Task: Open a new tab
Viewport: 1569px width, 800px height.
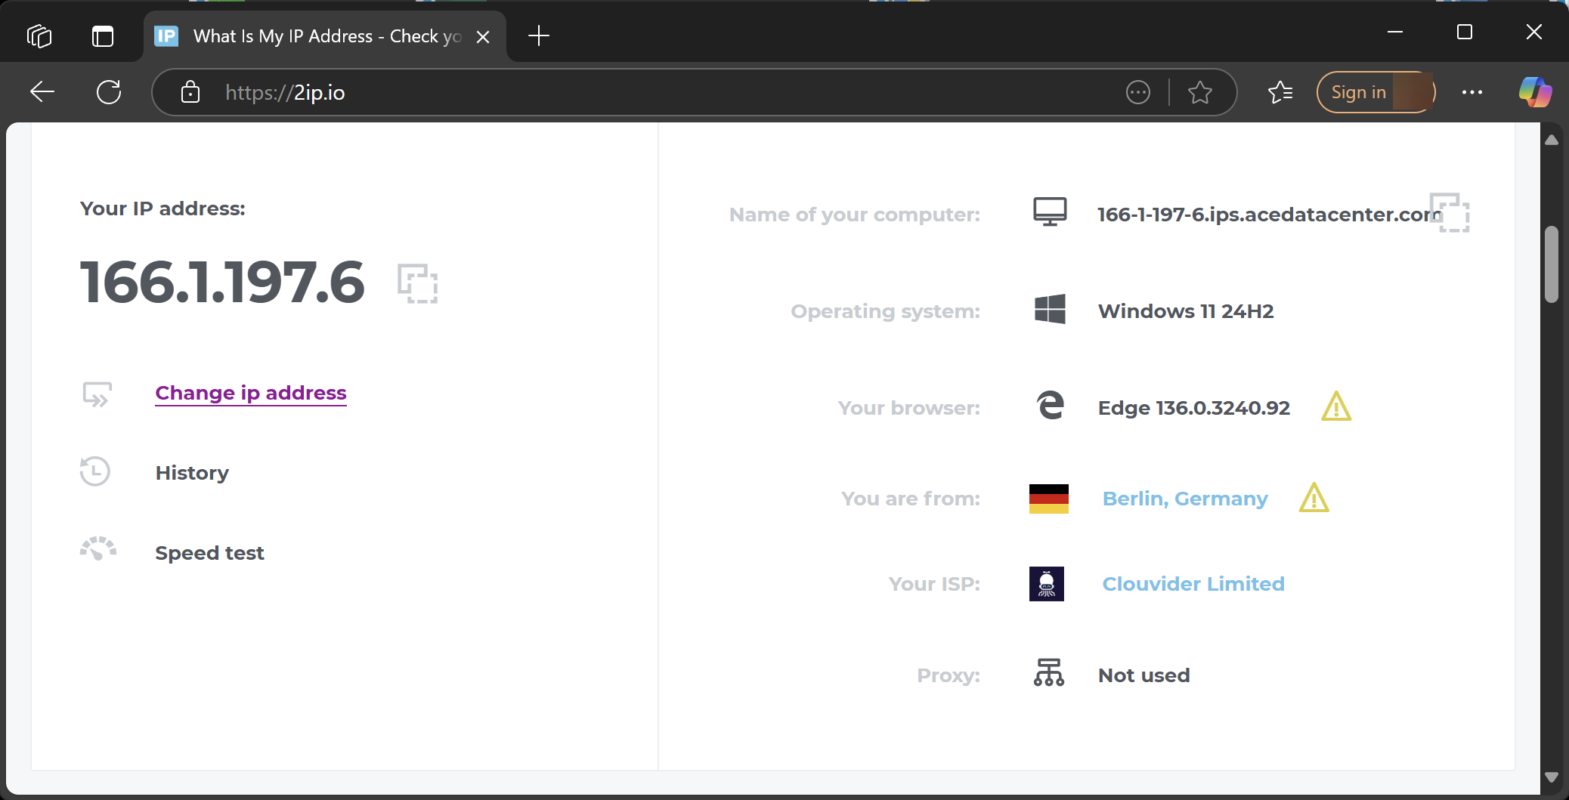Action: pos(539,36)
